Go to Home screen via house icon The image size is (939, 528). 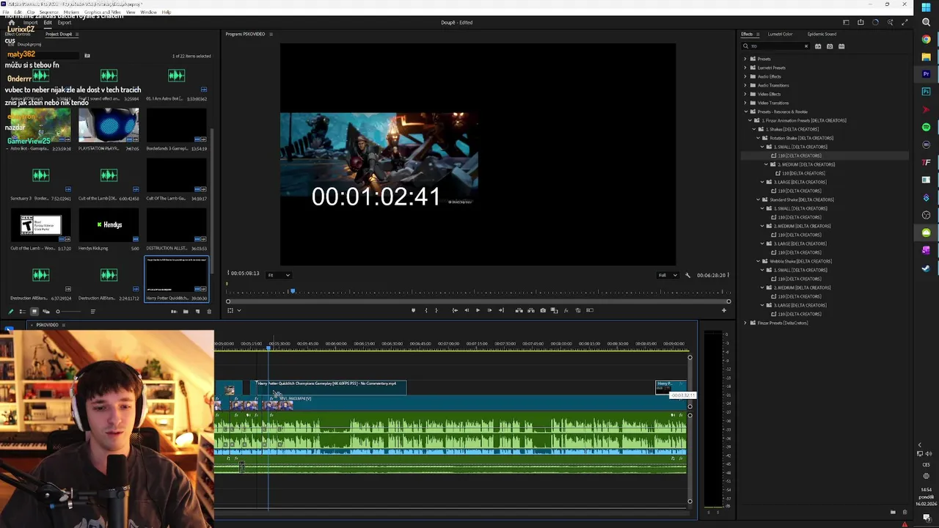click(x=11, y=23)
